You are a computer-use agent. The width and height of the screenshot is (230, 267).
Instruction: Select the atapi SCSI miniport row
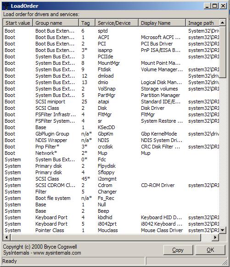pyautogui.click(x=111, y=102)
